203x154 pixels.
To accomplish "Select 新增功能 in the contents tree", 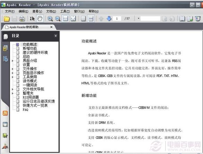I will pyautogui.click(x=30, y=49).
